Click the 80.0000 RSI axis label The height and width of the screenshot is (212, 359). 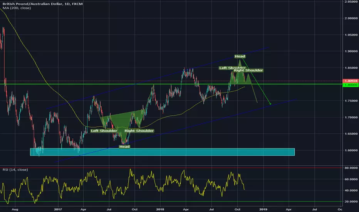tap(351, 168)
